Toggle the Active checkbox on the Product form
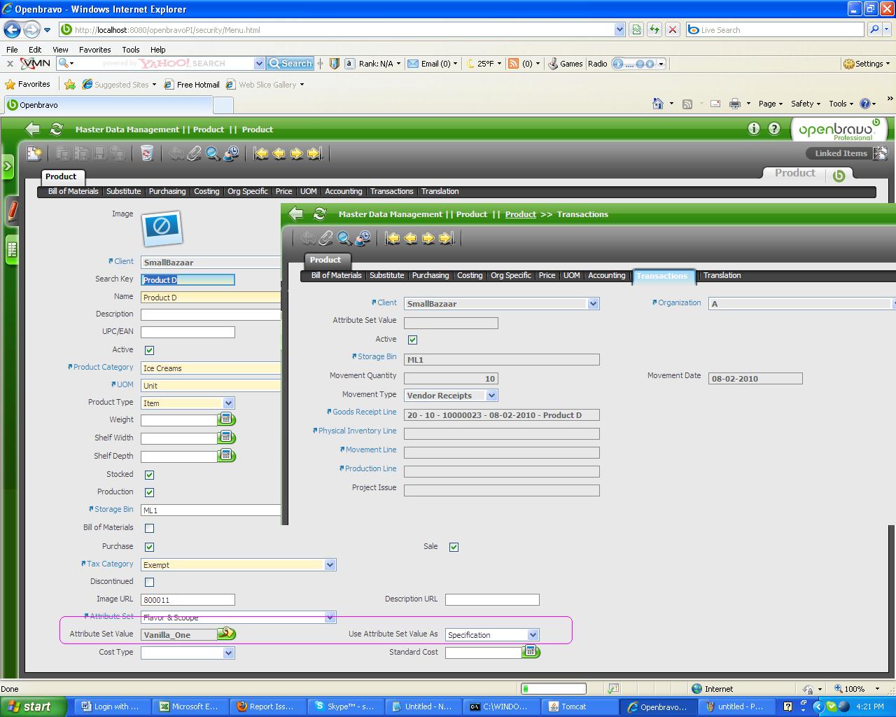This screenshot has width=896, height=717. pos(149,350)
